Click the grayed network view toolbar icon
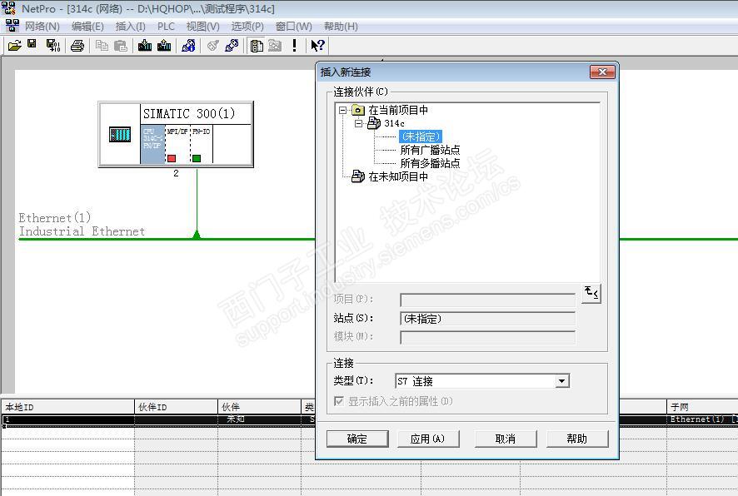The image size is (738, 496). pos(275,46)
